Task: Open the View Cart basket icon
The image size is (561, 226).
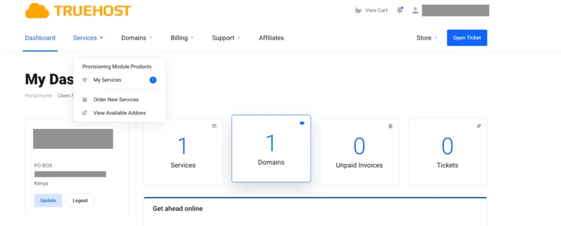Action: click(x=358, y=10)
